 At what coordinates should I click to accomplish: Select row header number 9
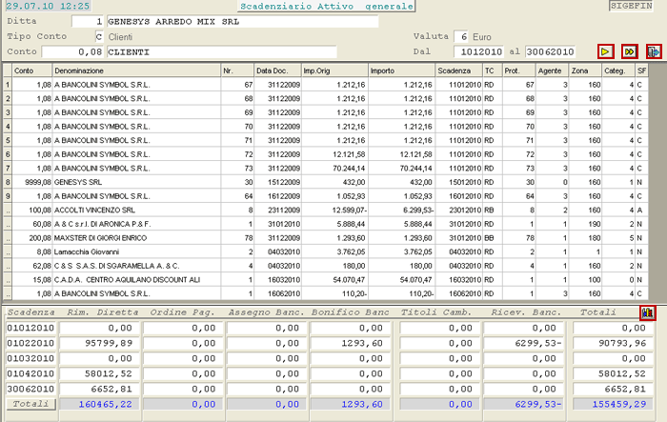[x=8, y=195]
